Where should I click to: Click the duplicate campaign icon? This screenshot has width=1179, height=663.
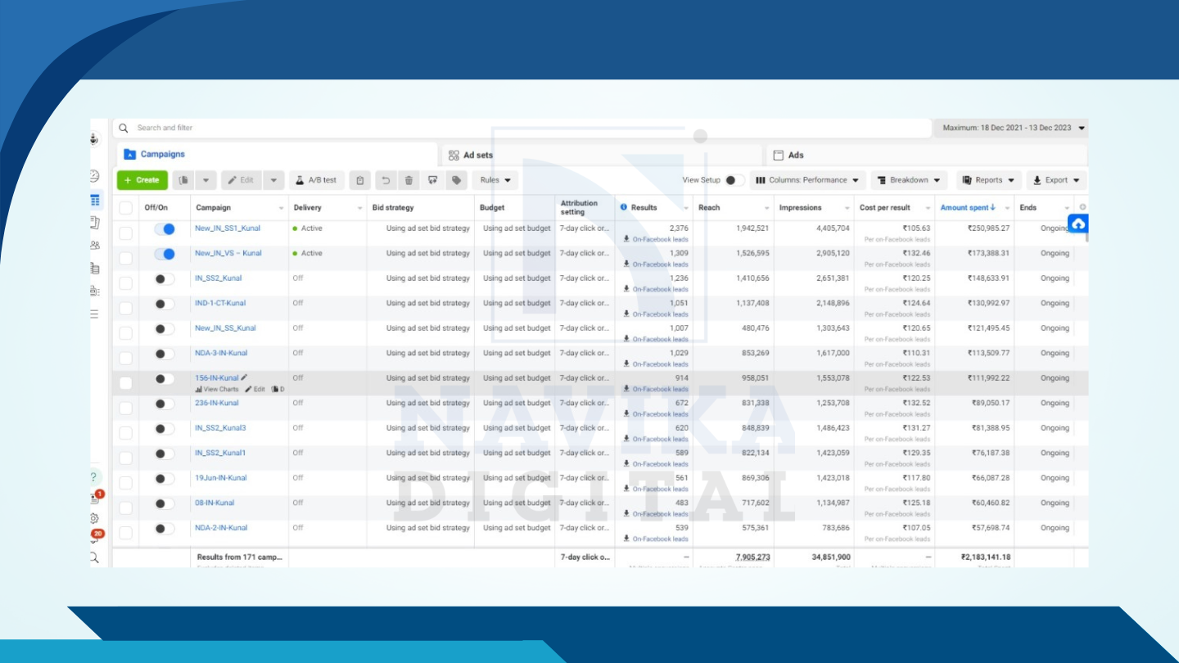(184, 180)
